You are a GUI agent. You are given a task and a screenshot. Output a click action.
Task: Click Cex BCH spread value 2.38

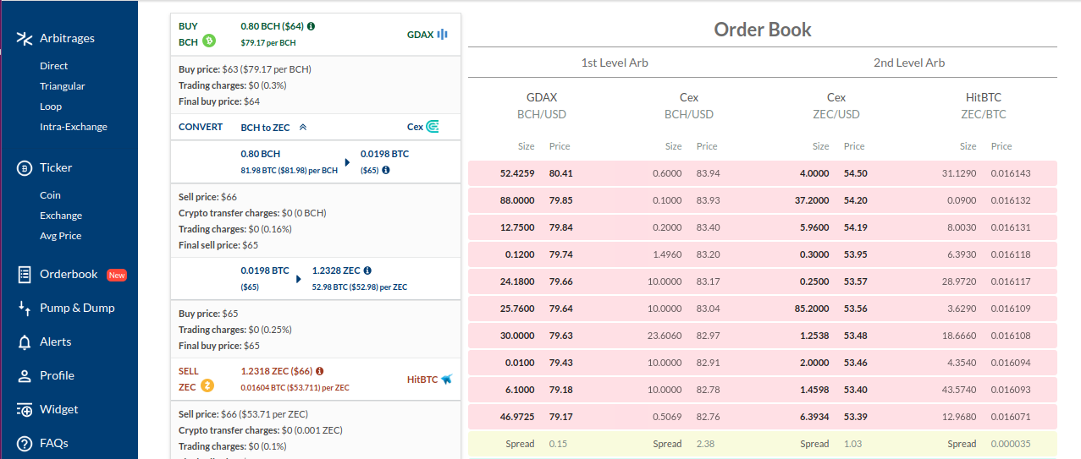[x=705, y=444]
